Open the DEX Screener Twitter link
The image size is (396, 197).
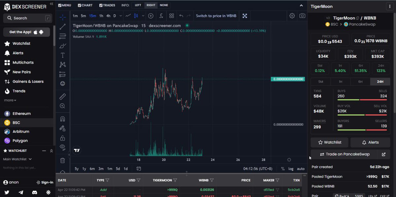pyautogui.click(x=7, y=192)
